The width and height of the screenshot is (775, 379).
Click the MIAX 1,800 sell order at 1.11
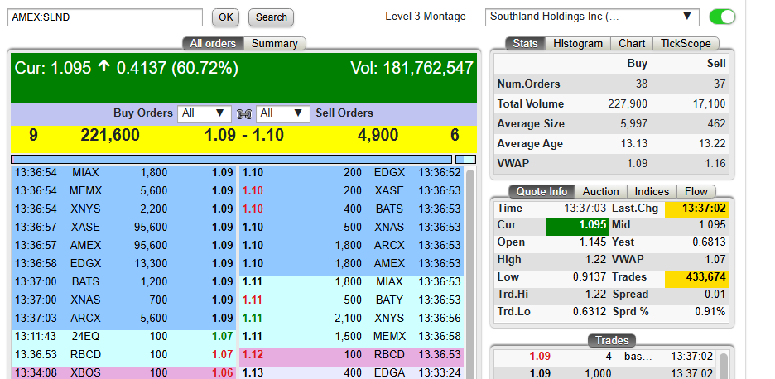click(351, 281)
